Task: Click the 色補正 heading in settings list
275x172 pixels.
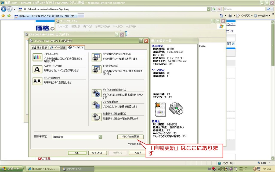Action: tap(156, 121)
